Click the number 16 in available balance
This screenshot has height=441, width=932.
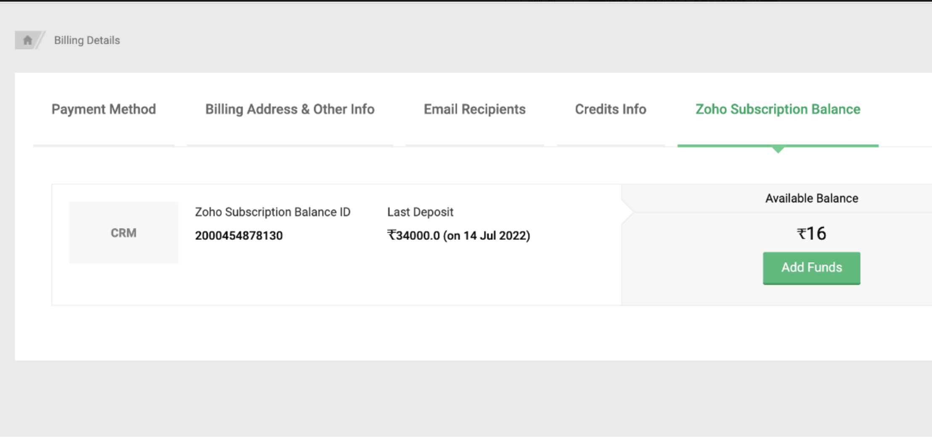[x=816, y=234]
